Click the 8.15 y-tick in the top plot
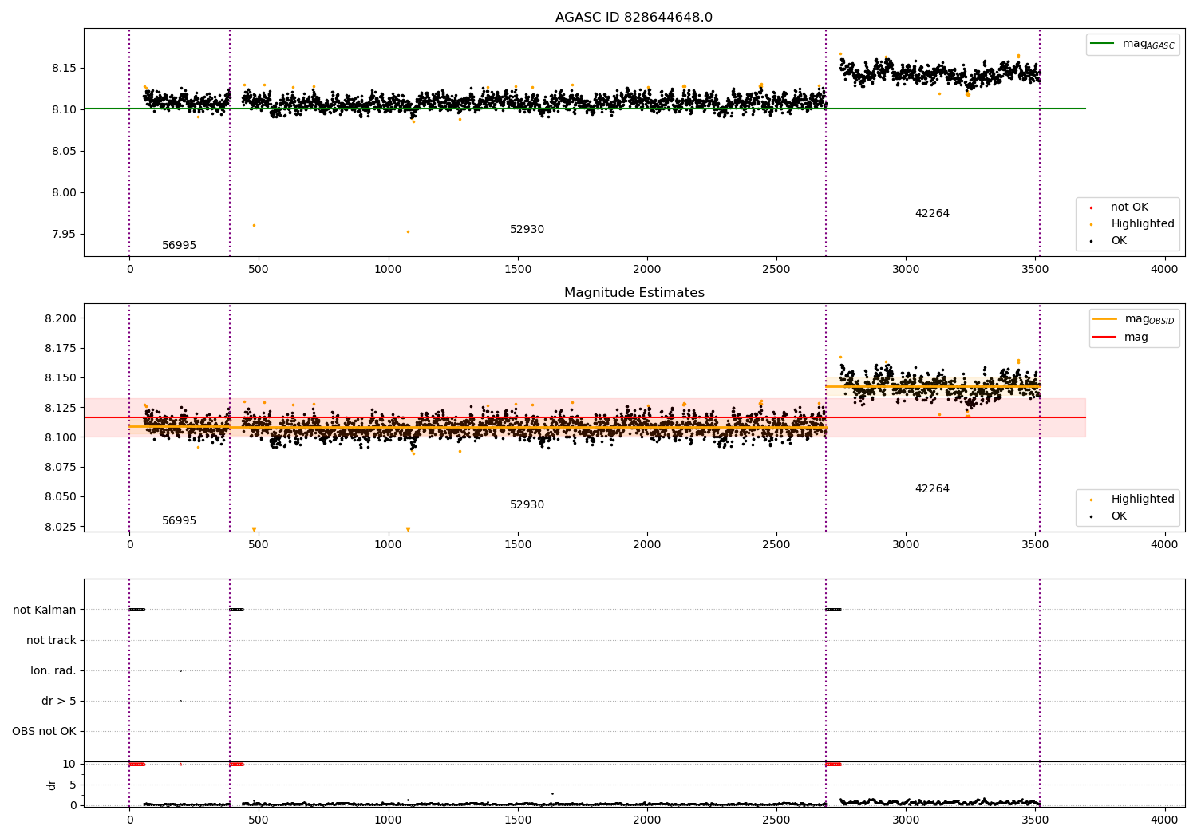1197x838 pixels. pyautogui.click(x=65, y=69)
